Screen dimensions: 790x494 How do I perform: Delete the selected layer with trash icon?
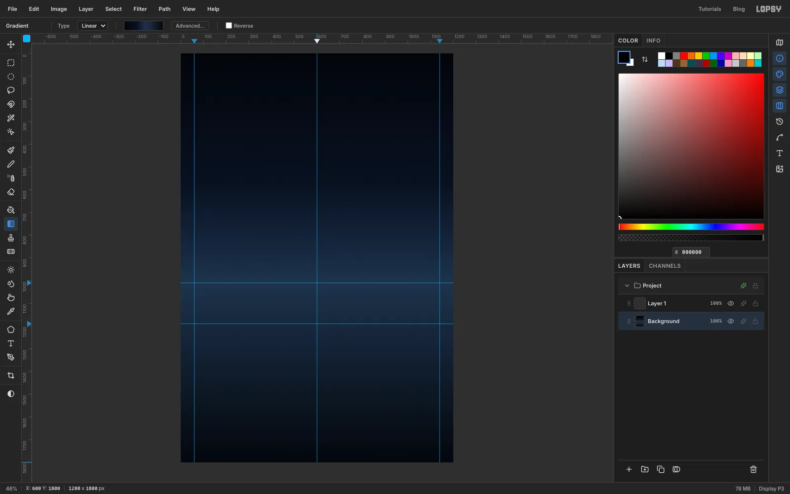coord(753,469)
